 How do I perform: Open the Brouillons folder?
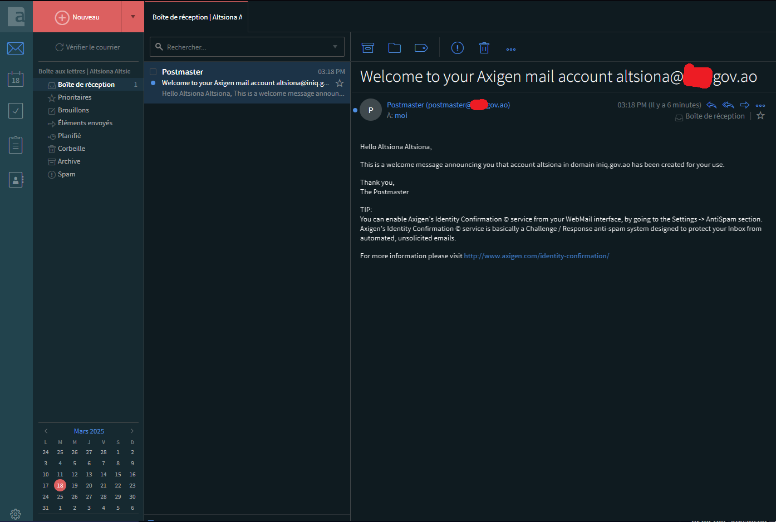(x=73, y=110)
